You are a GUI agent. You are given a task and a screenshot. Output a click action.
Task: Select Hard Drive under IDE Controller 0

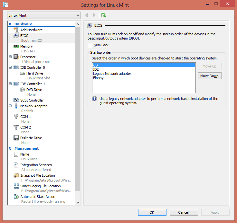tap(34, 73)
